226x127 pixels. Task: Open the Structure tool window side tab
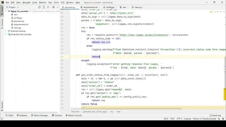(2, 24)
